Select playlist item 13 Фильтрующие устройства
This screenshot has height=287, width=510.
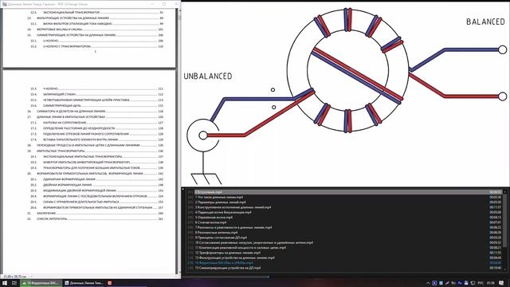345,258
